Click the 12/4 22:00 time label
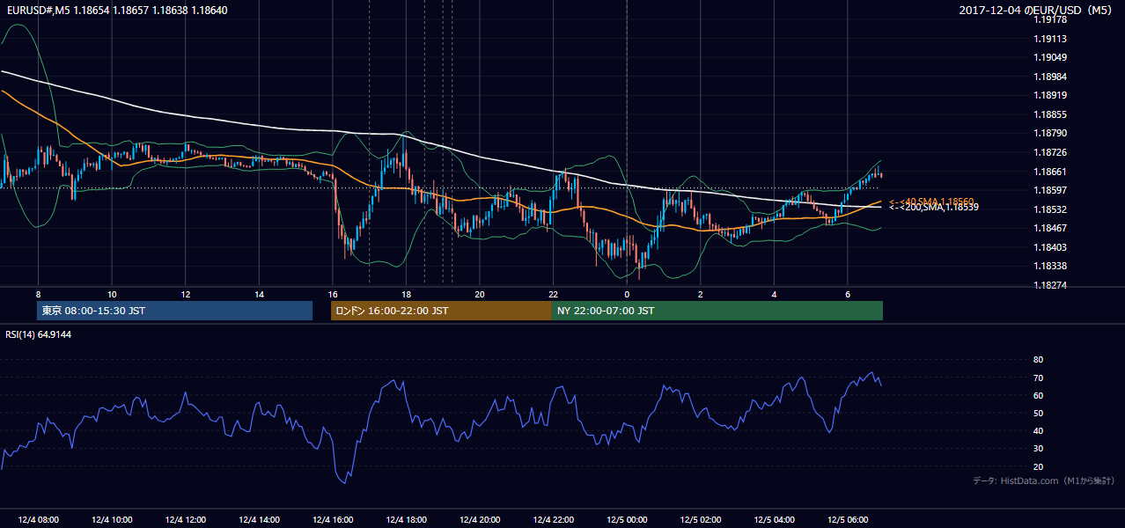 (x=554, y=520)
